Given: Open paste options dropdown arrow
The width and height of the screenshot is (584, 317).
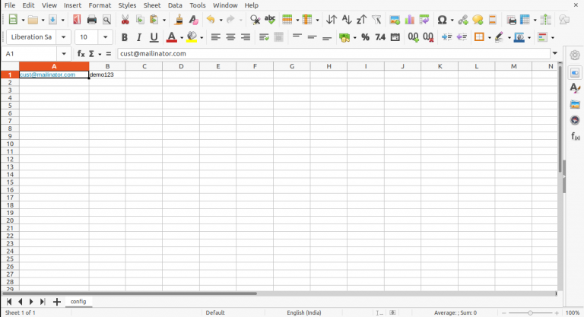Looking at the screenshot, I should 164,20.
